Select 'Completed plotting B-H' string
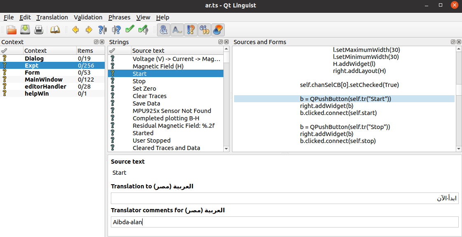The height and width of the screenshot is (237, 462). click(166, 118)
